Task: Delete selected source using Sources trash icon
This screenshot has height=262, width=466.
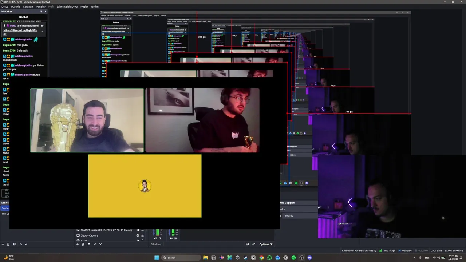Action: pos(83,244)
